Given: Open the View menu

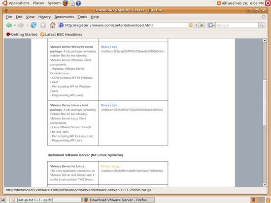Looking at the screenshot, I should [x=30, y=17].
